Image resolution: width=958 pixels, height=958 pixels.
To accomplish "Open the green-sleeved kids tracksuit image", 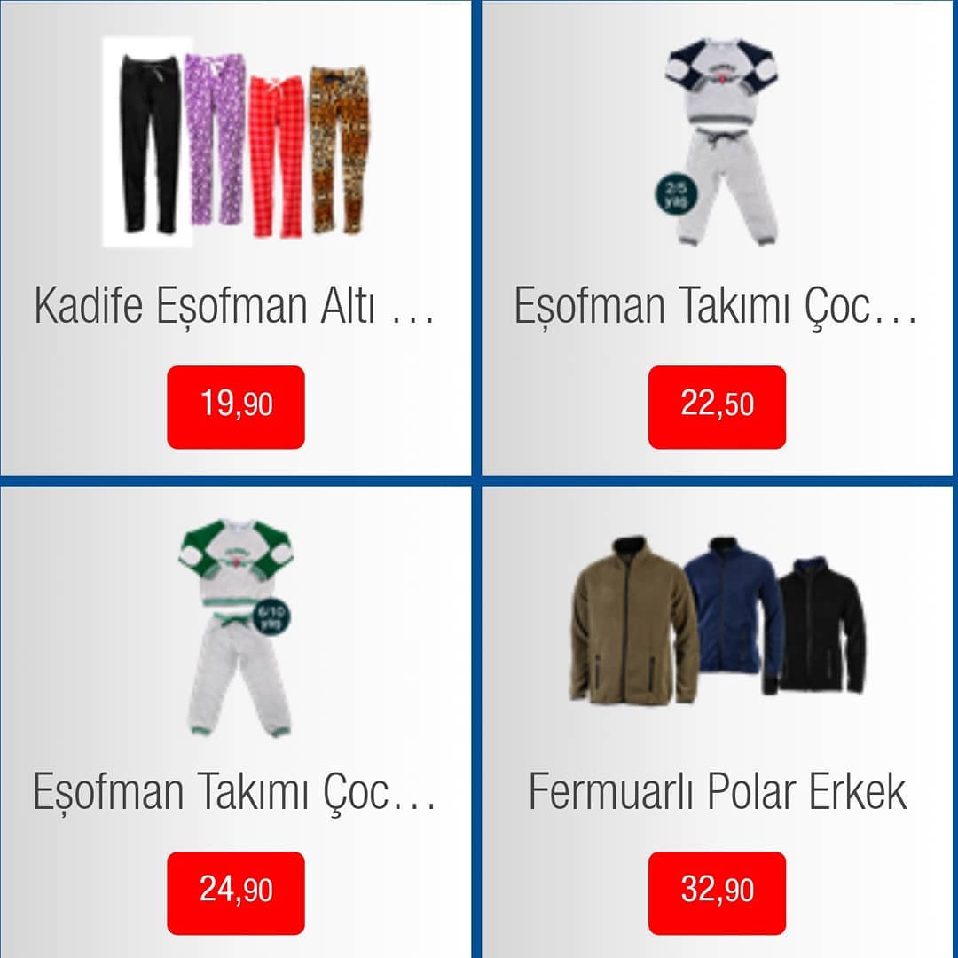I will (x=237, y=627).
